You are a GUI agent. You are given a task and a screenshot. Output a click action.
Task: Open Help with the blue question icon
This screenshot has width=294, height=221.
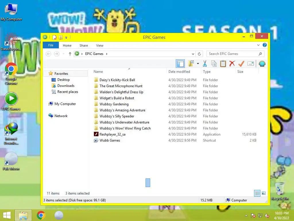click(264, 45)
